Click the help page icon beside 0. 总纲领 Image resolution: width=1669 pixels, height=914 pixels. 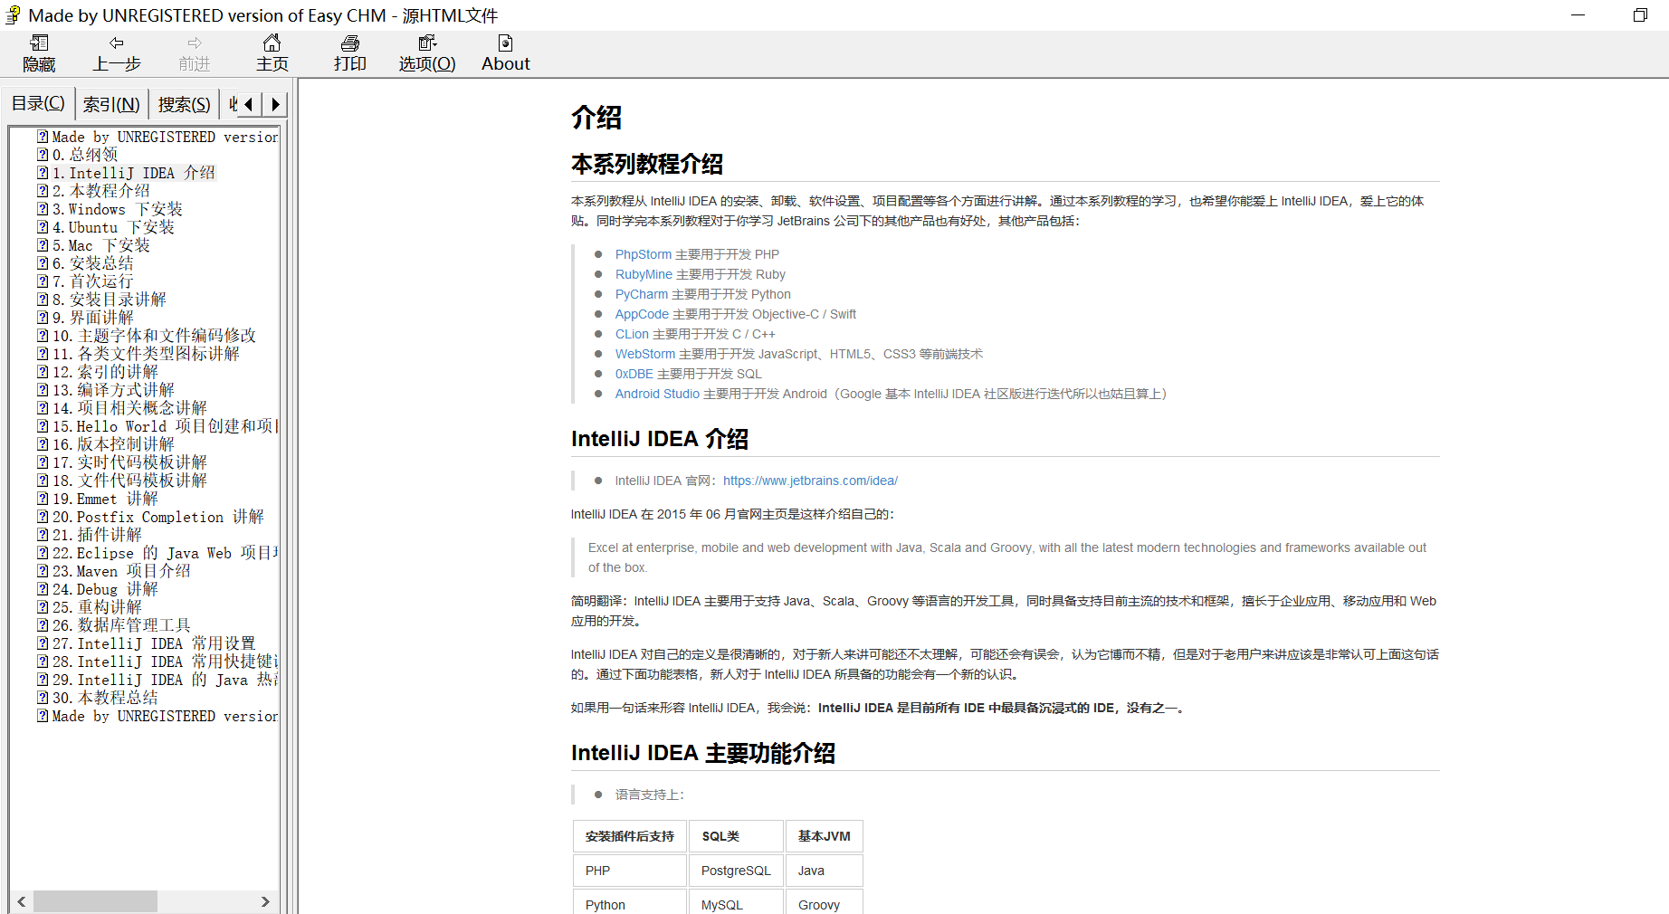tap(43, 155)
